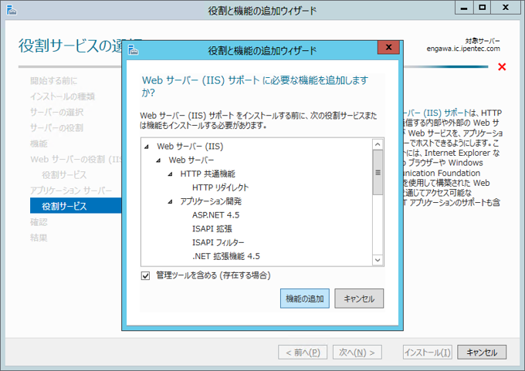Click the main wizard window title icon

point(12,10)
